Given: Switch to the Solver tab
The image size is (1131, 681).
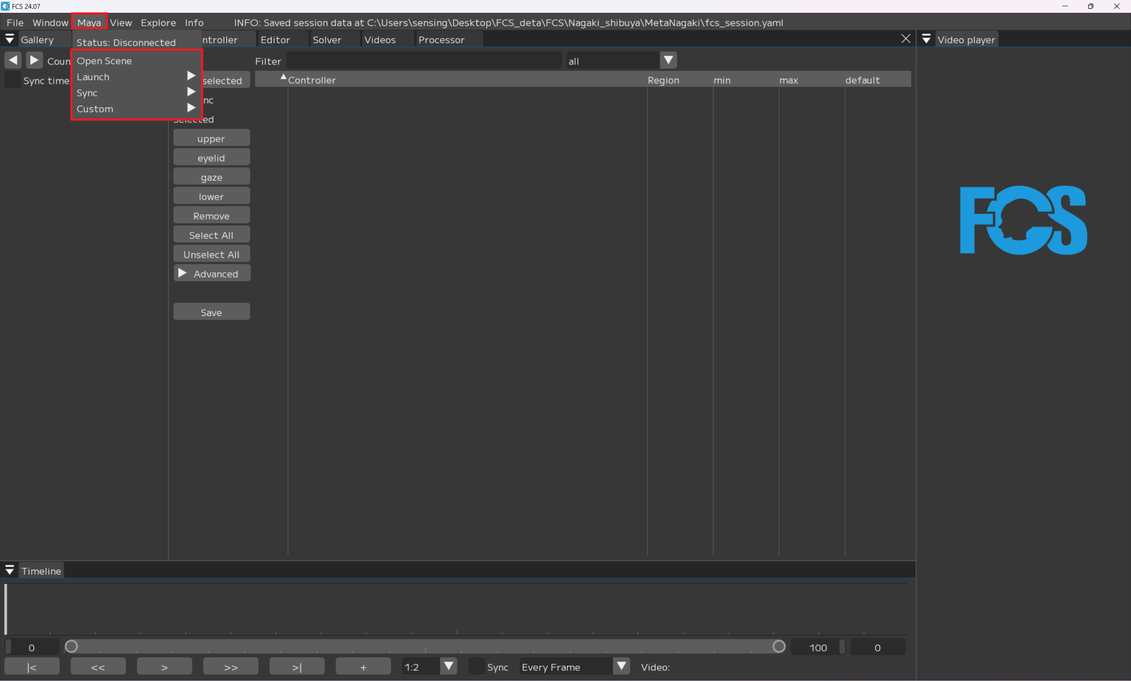Looking at the screenshot, I should tap(326, 40).
